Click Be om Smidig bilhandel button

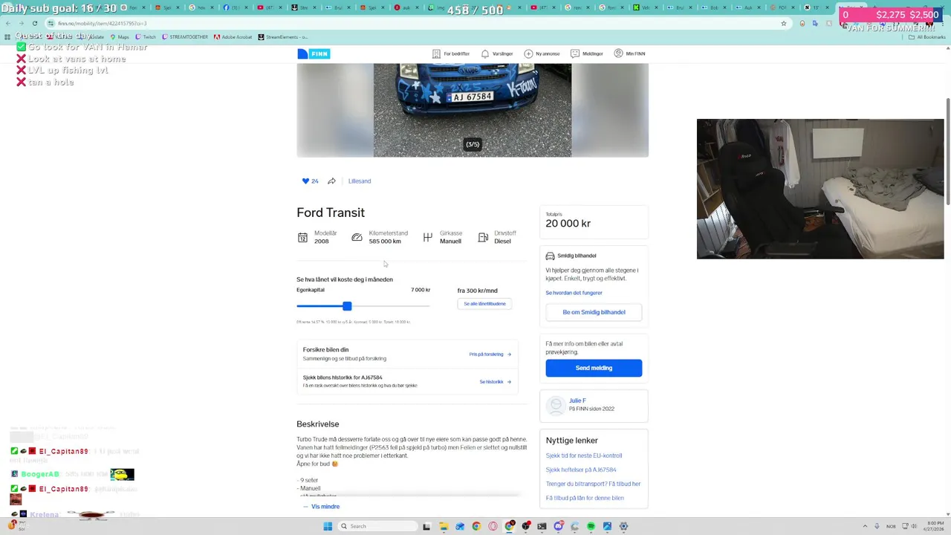click(594, 312)
